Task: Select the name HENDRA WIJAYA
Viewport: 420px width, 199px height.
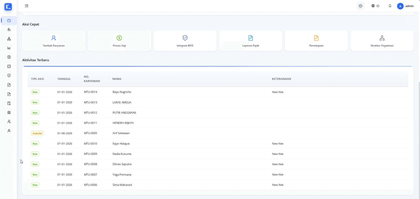Action: coord(123,123)
